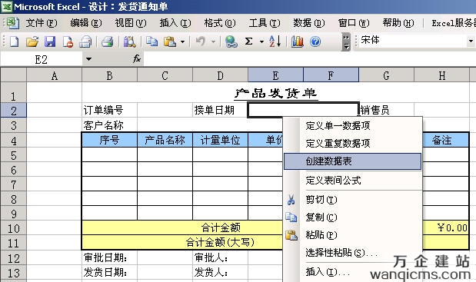This screenshot has width=476, height=282.
Task: Select 创建数据表 in the context menu
Action: (x=353, y=161)
